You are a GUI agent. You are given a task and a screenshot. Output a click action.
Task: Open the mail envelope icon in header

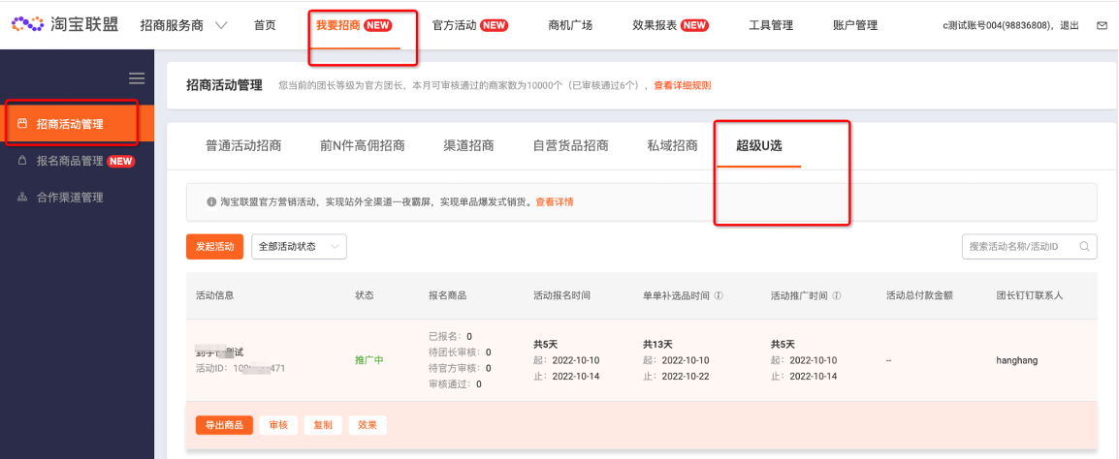(x=1102, y=26)
